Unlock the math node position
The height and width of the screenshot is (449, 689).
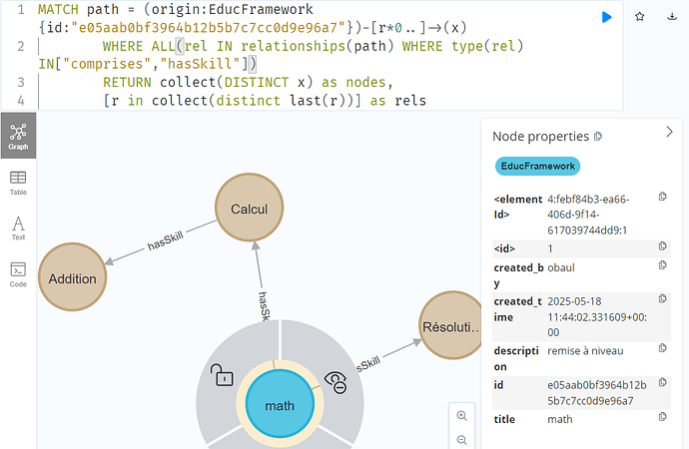coord(223,375)
